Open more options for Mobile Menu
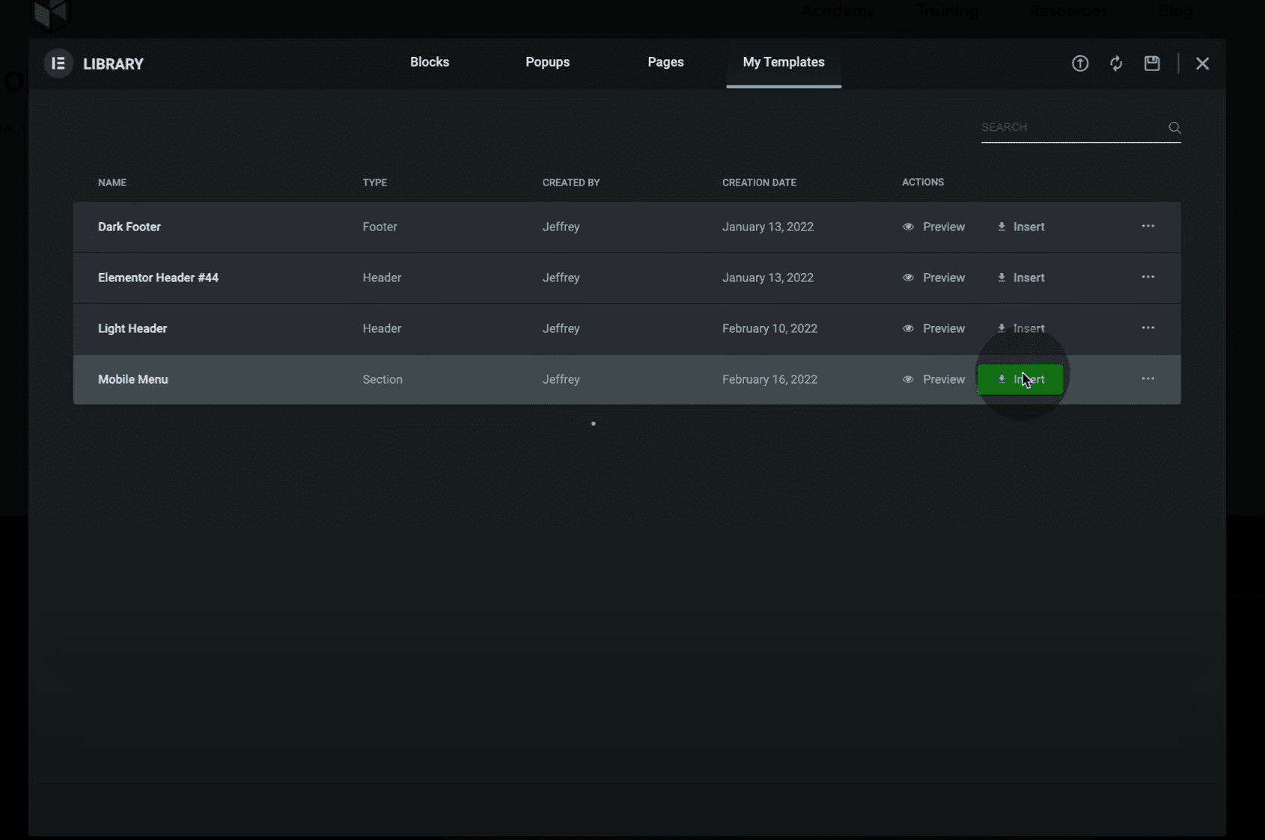The image size is (1265, 840). point(1147,378)
